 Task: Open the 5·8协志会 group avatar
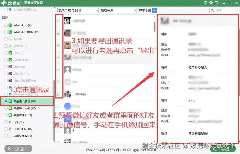(x=68, y=94)
